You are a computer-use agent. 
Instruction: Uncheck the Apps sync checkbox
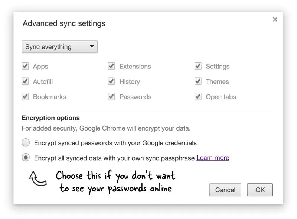pos(25,66)
